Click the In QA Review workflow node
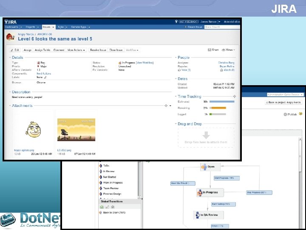The image size is (306, 230). coord(209,215)
